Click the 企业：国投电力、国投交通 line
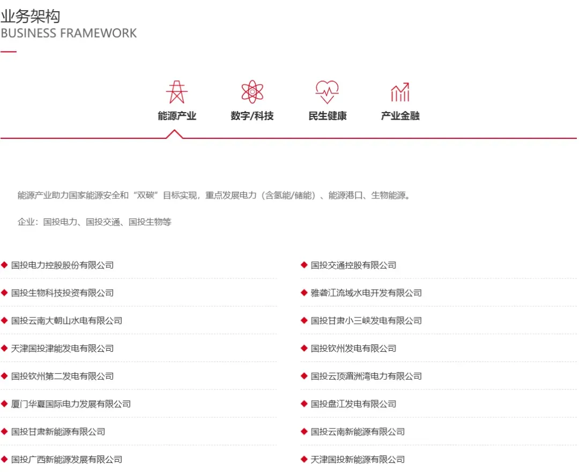The image size is (579, 472). [x=94, y=222]
